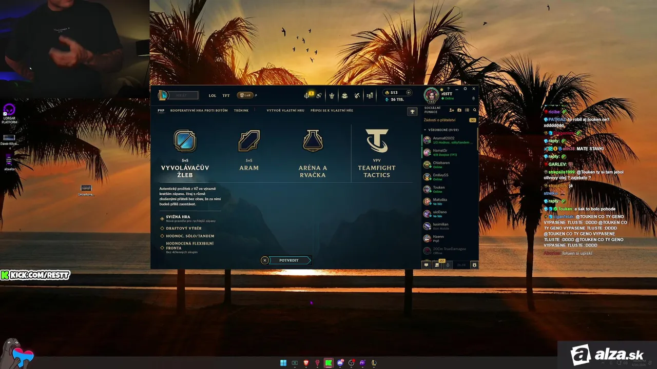
Task: Open friend Touken in friends list
Action: 450,189
